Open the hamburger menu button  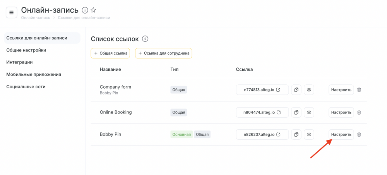11,13
